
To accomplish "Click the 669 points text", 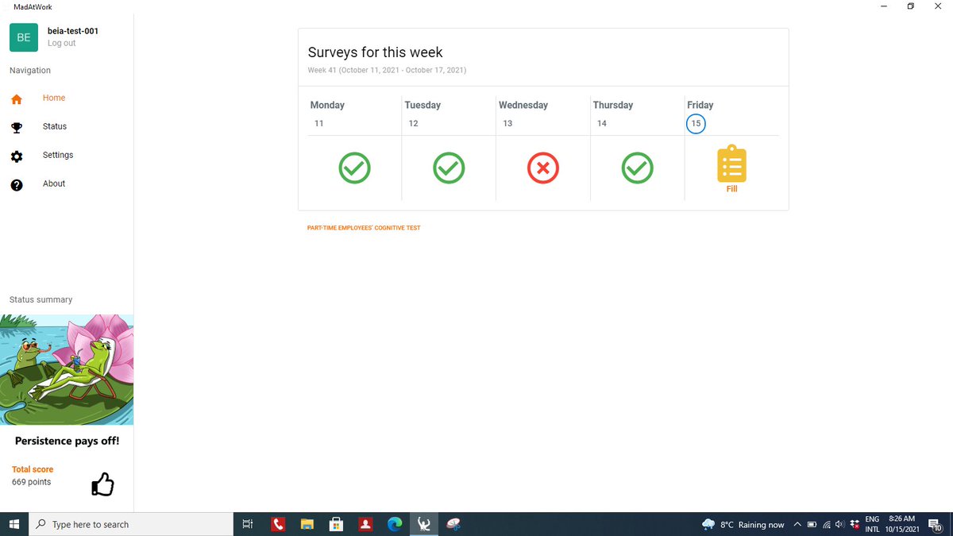I will coord(31,482).
